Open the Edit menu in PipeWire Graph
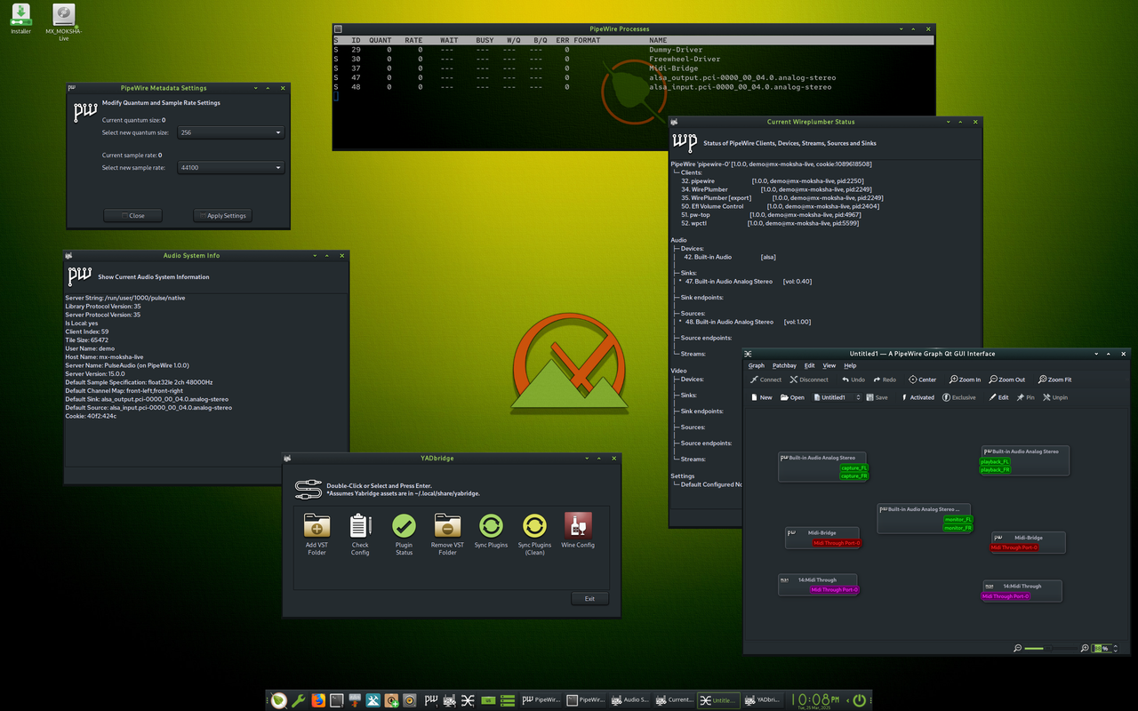The height and width of the screenshot is (711, 1138). tap(809, 365)
